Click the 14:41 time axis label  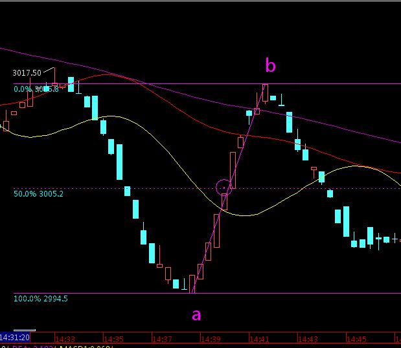(259, 340)
